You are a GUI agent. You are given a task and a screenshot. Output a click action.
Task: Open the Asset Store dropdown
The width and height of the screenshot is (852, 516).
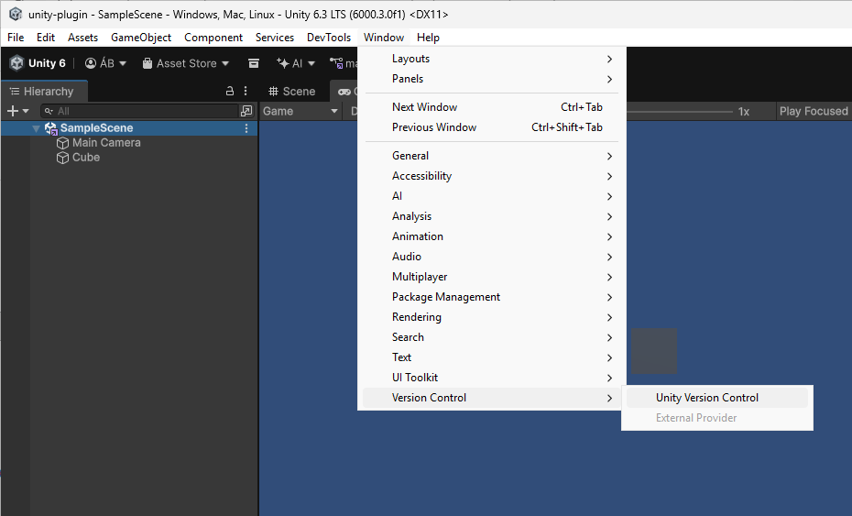coord(186,63)
